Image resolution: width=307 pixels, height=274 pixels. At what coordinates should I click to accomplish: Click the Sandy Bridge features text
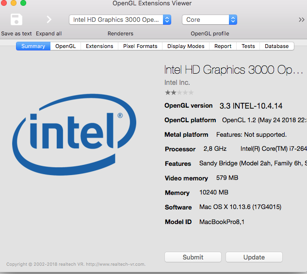pos(253,163)
